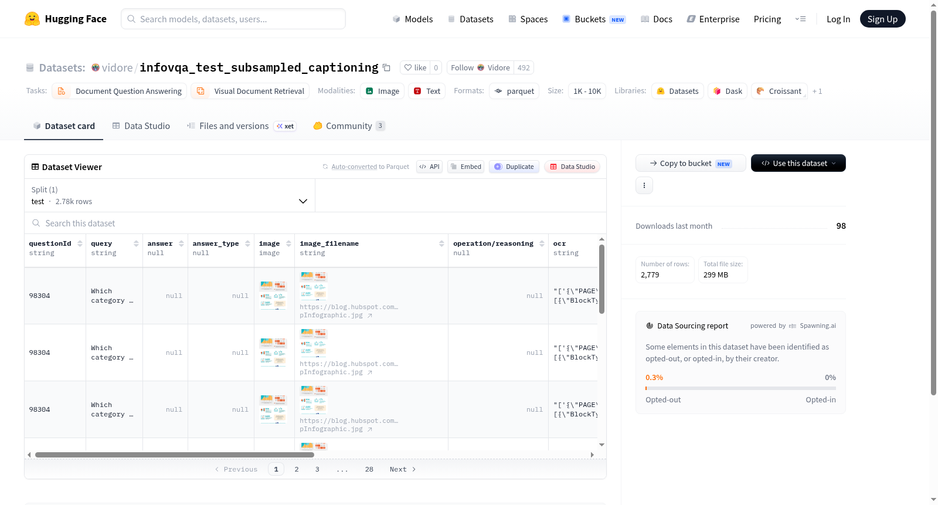Click the Embed button
This screenshot has width=938, height=505.
click(x=466, y=167)
